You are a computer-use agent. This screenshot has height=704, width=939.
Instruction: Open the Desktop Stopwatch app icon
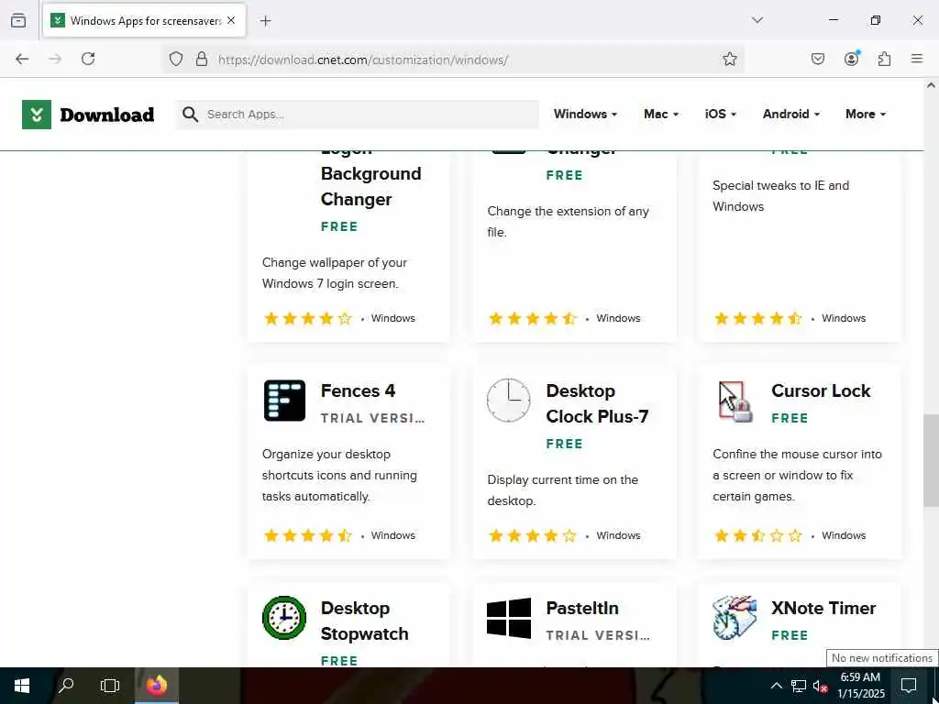284,618
